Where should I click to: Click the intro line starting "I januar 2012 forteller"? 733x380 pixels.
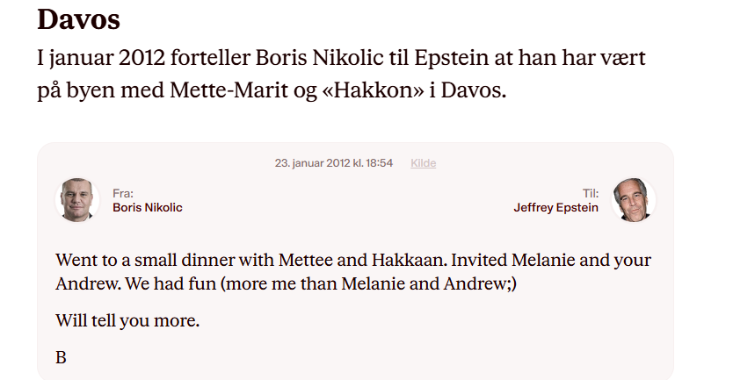[x=348, y=59]
